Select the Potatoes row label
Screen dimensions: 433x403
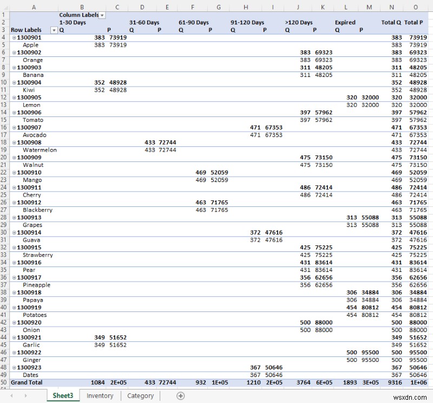pyautogui.click(x=34, y=315)
